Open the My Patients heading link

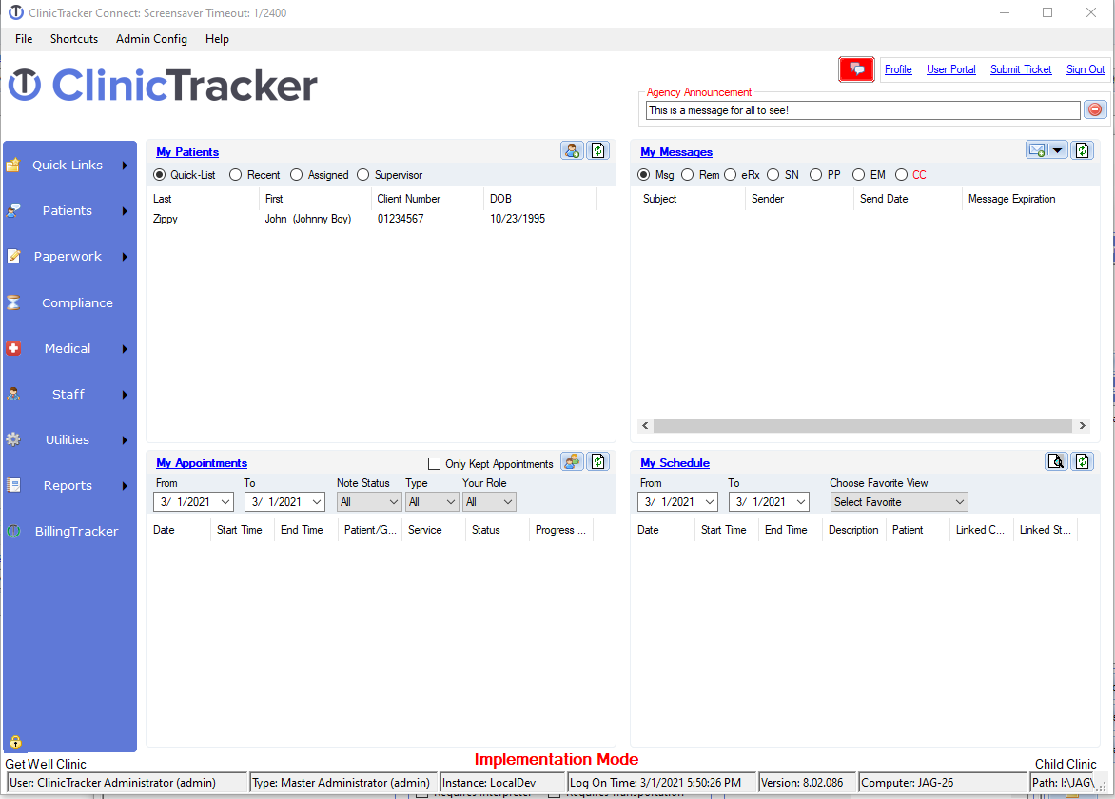click(187, 152)
